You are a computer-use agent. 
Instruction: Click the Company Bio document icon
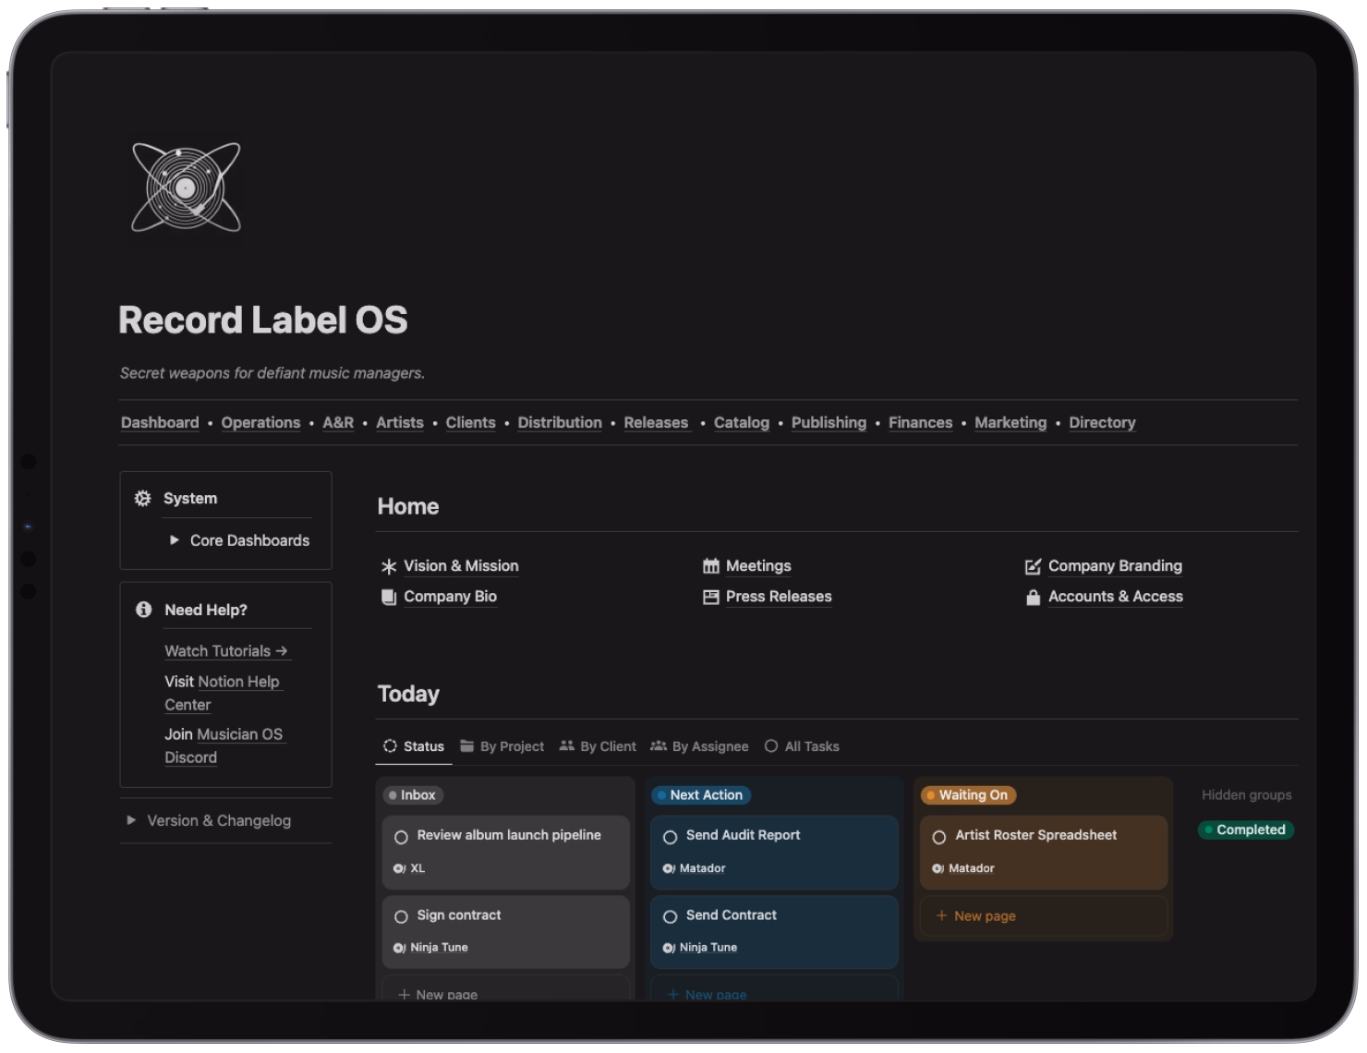[x=389, y=597]
